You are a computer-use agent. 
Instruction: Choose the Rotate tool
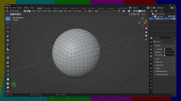pos(8,32)
